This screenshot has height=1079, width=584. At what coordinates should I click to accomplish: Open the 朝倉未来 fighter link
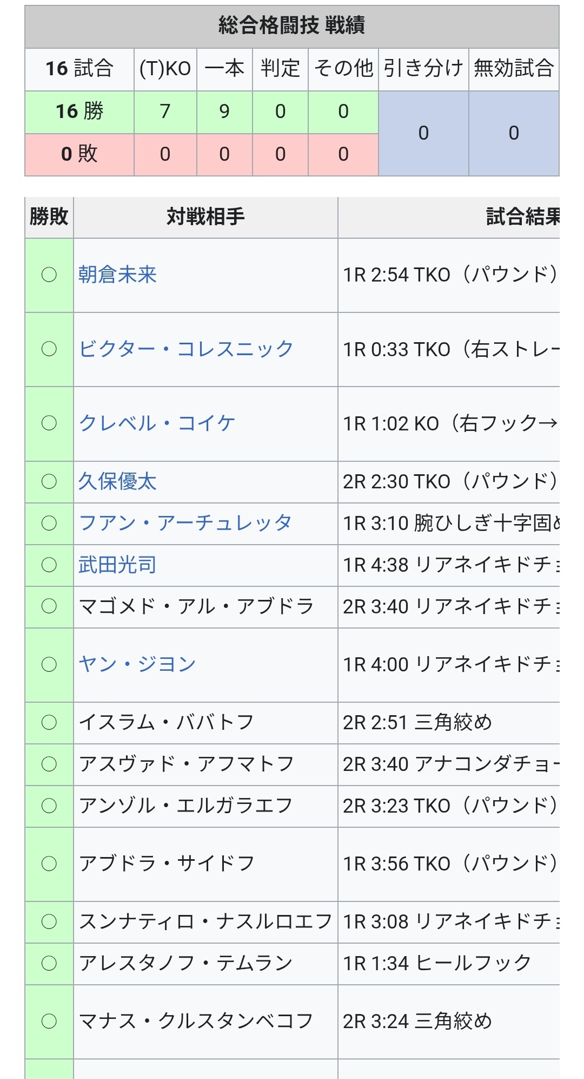117,275
